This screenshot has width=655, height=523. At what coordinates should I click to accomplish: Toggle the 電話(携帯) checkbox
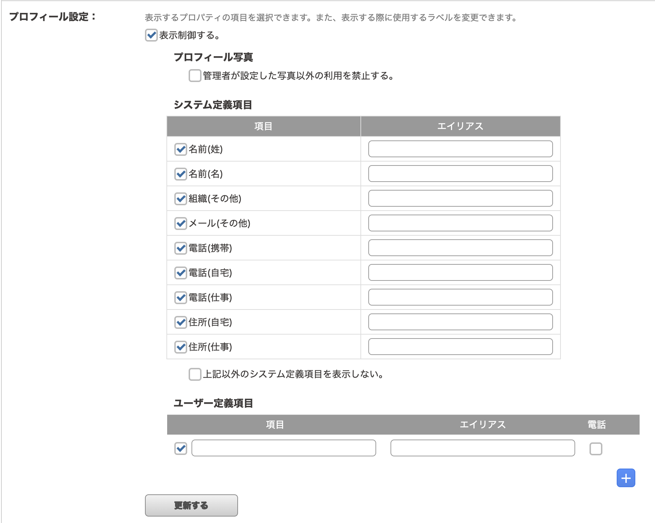click(181, 248)
